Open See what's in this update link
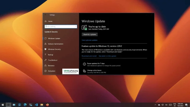Viewport: 190px width, 107px height. click(x=107, y=56)
